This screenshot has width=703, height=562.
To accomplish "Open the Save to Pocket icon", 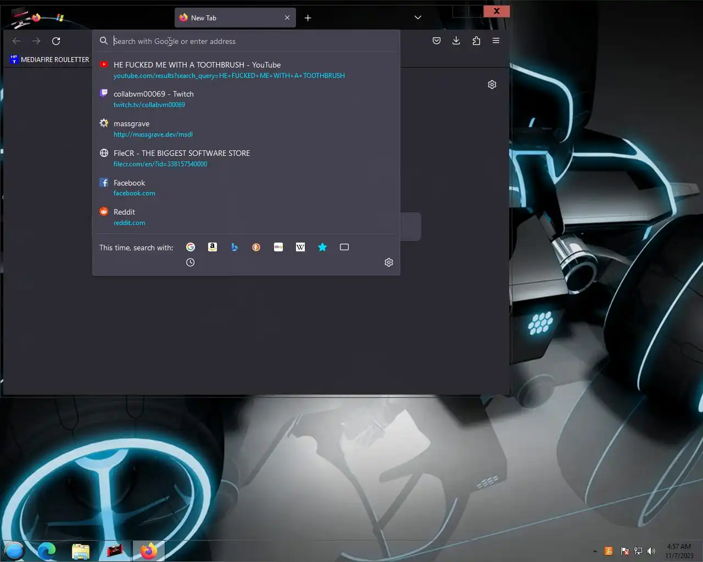I will [437, 41].
